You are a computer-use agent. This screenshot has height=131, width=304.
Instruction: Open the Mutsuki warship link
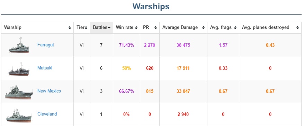[45, 68]
